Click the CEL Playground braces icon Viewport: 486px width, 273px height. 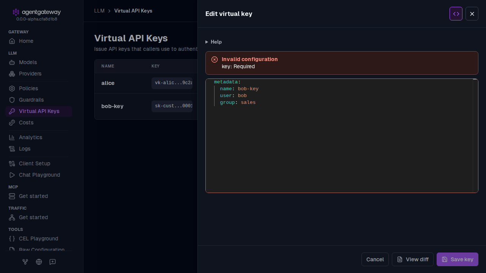click(12, 238)
